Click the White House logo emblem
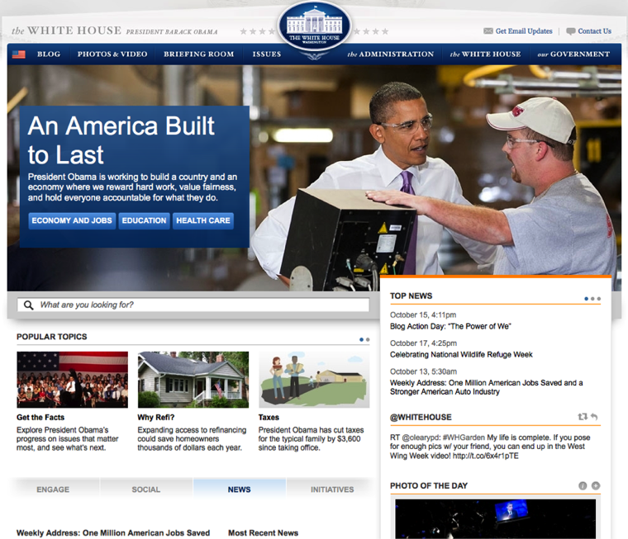 coord(314,26)
